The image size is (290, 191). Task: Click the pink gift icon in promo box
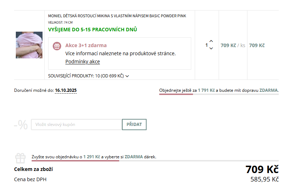tap(57, 46)
